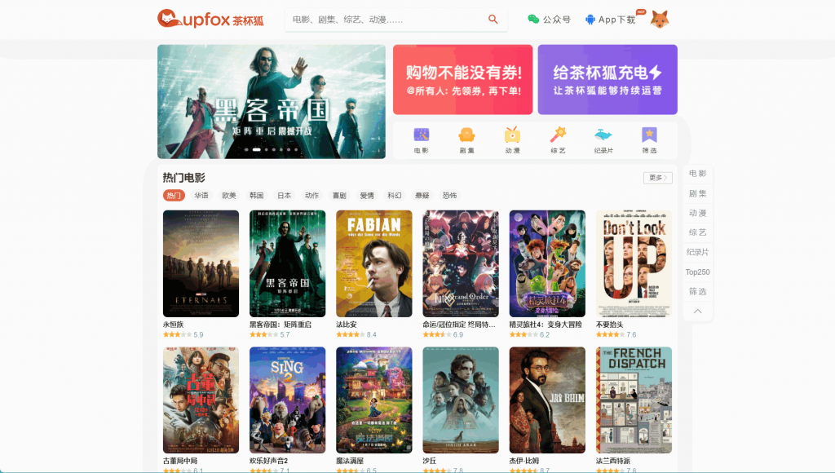This screenshot has height=473, width=835.
Task: Click the 黑客帝国 carousel banner
Action: 271,101
